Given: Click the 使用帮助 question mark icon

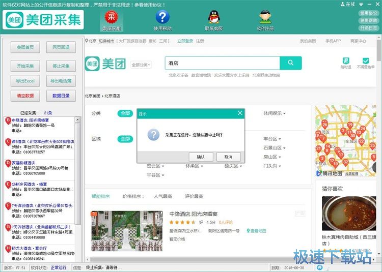Looking at the screenshot, I should coord(162,18).
